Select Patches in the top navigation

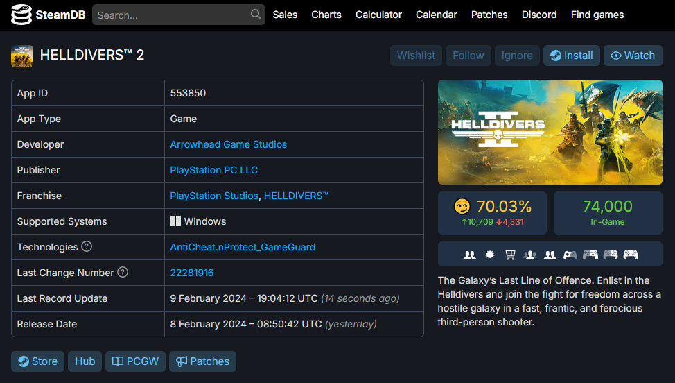click(x=489, y=15)
